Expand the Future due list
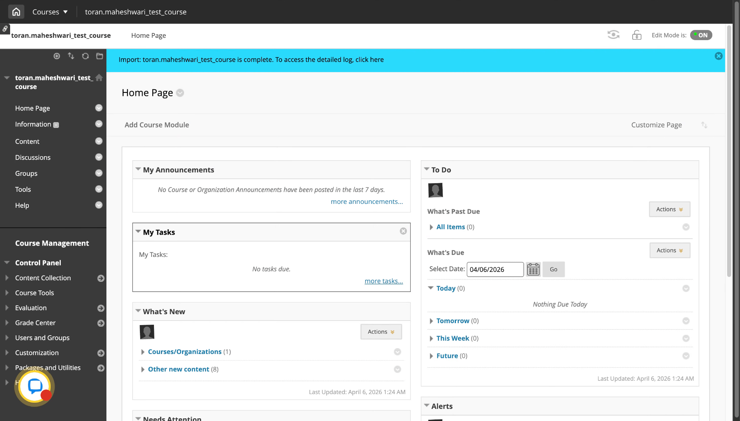 pyautogui.click(x=431, y=356)
